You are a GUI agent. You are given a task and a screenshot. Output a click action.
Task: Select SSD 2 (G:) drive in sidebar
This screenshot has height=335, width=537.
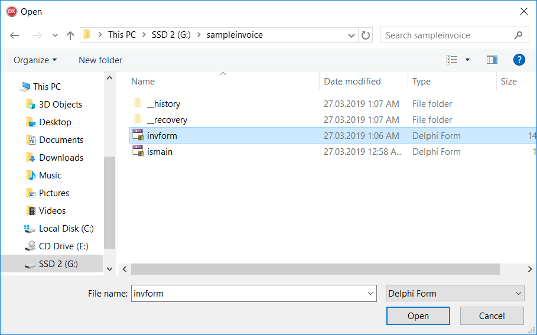pyautogui.click(x=52, y=264)
